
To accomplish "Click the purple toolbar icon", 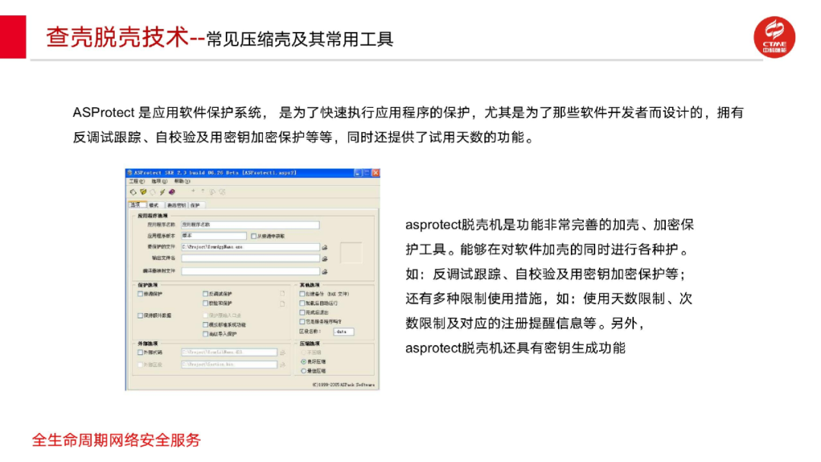I will coord(172,192).
